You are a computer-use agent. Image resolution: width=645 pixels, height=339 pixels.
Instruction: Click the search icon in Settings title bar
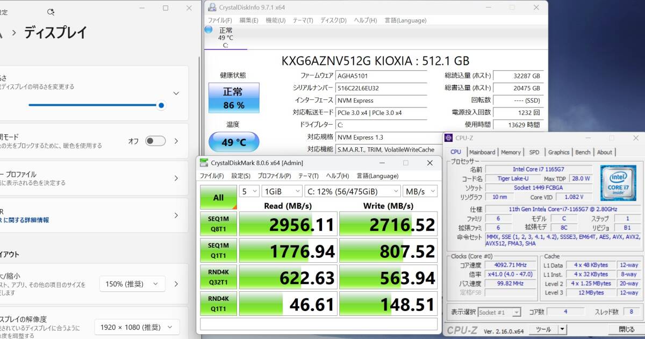51,11
